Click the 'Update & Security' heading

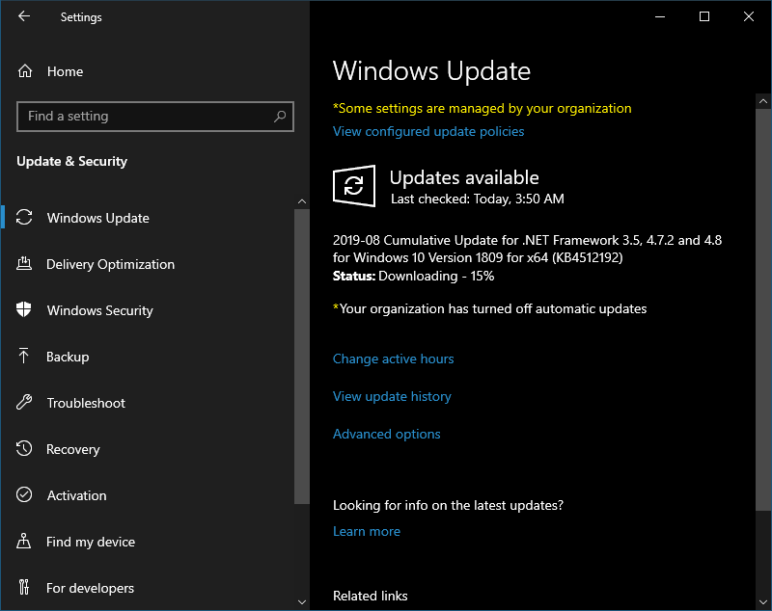pos(71,162)
